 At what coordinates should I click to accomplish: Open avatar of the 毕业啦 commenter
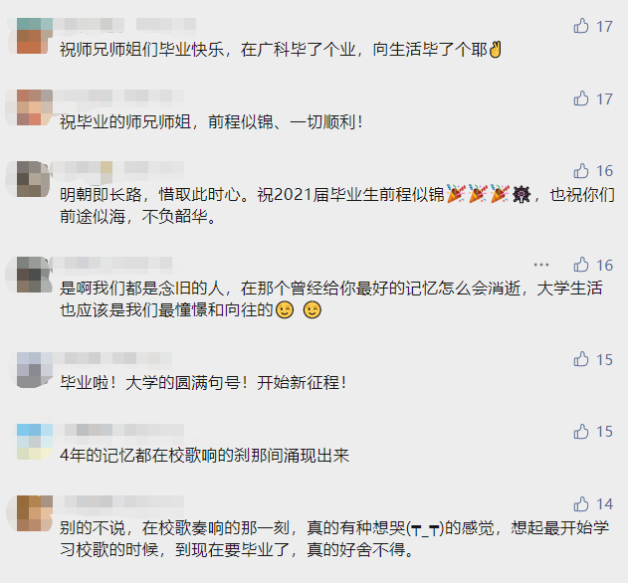35,369
